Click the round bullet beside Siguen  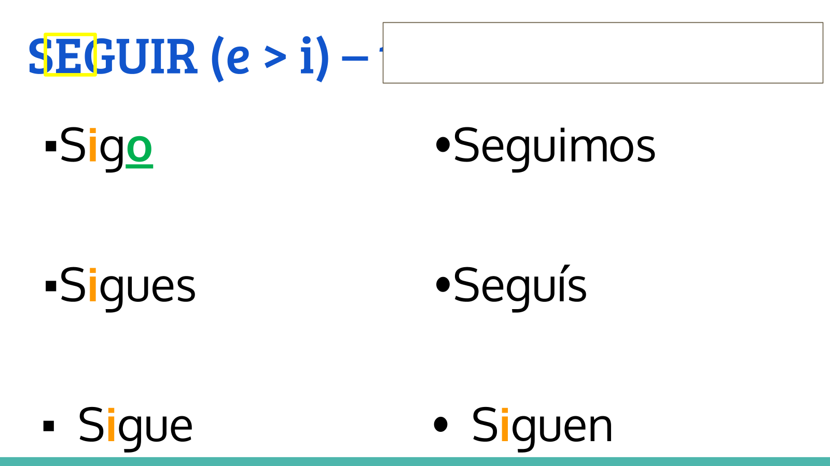tap(440, 425)
